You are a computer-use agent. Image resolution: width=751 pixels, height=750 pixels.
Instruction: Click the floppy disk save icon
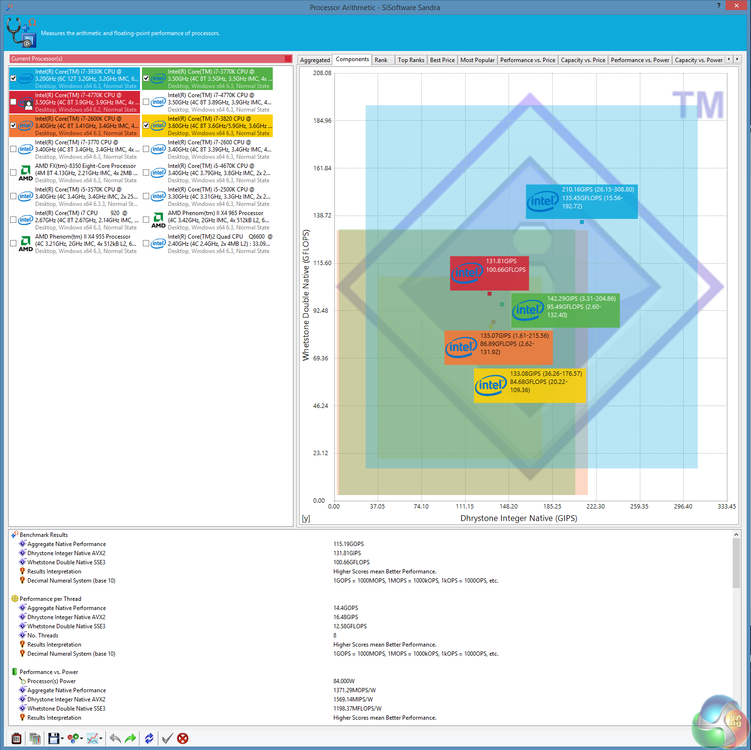(53, 738)
